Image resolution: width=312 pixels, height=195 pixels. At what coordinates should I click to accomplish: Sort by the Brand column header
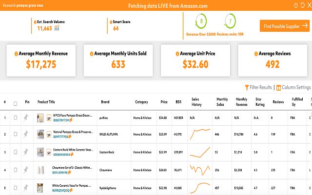click(105, 102)
